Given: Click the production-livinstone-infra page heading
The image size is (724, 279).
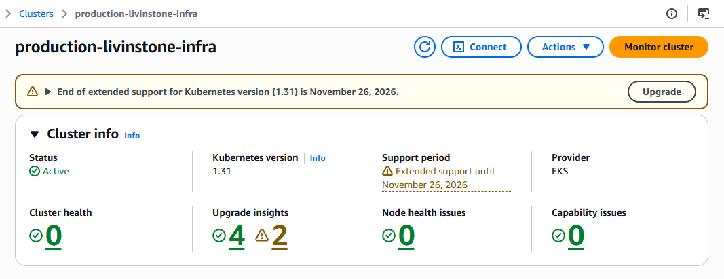Looking at the screenshot, I should coord(116,47).
